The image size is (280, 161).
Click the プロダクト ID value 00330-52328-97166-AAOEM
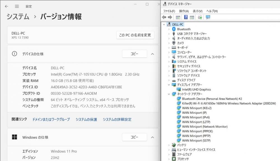(74, 93)
